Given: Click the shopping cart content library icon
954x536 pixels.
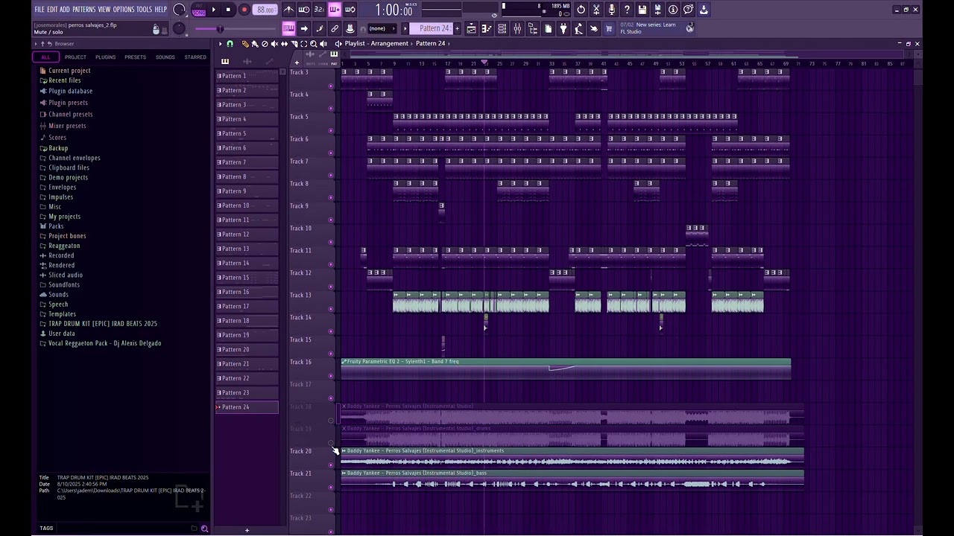Looking at the screenshot, I should click(x=609, y=28).
